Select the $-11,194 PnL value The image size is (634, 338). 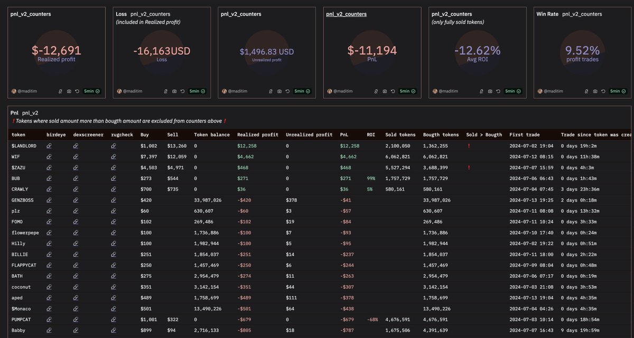pyautogui.click(x=372, y=51)
